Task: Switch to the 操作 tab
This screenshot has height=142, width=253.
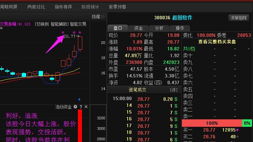Action: 180,28
